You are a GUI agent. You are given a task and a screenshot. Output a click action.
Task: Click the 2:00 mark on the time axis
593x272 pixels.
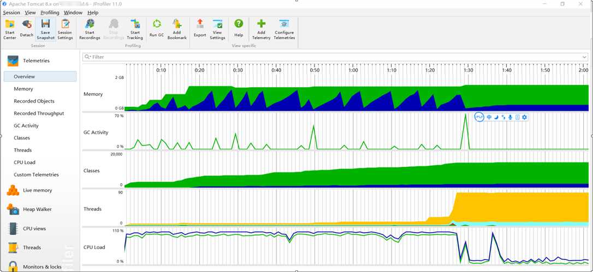584,70
